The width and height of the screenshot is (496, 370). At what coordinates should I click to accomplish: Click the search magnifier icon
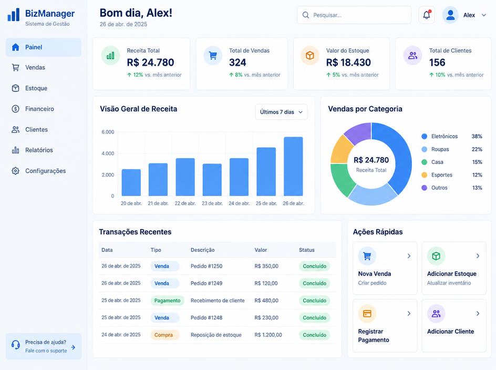pyautogui.click(x=306, y=15)
